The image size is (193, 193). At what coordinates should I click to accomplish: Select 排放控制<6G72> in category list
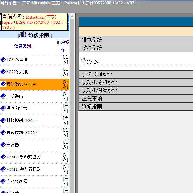[x=22, y=133]
